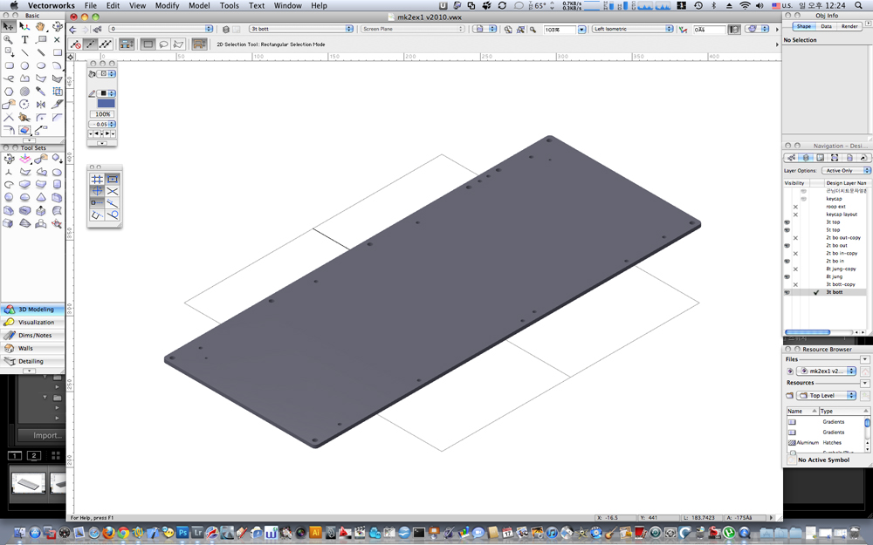
Task: Select the Cone tool in Tool Sets
Action: point(41,197)
